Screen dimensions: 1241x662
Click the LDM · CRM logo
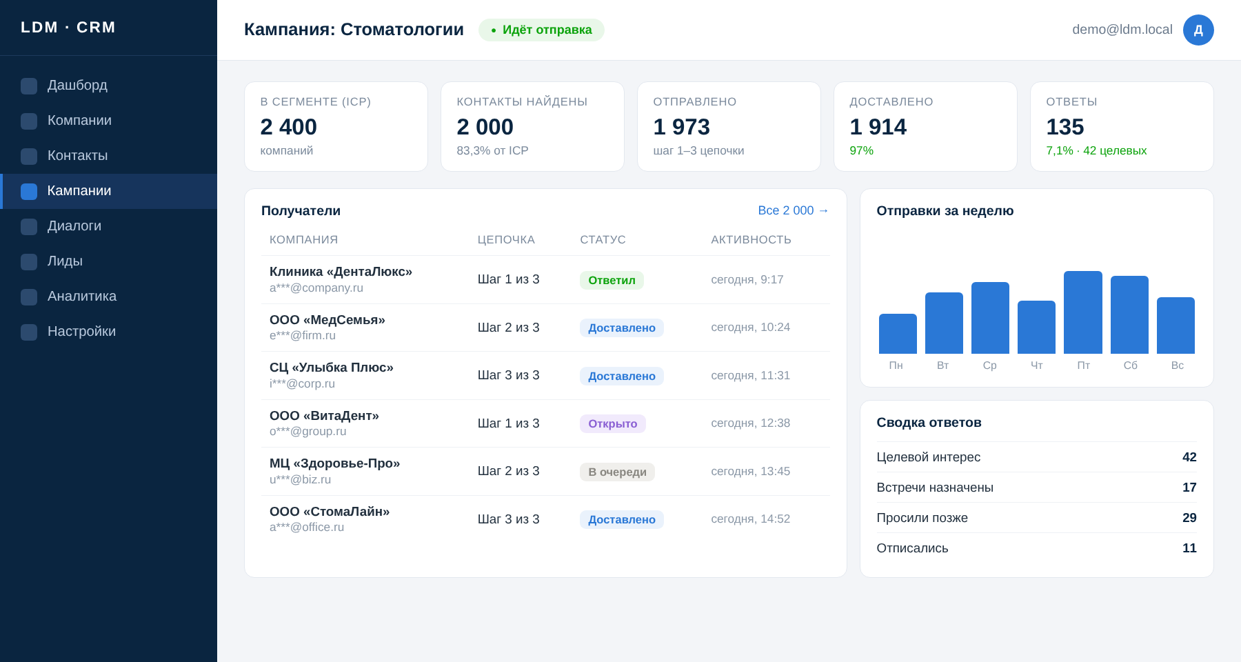pyautogui.click(x=68, y=28)
